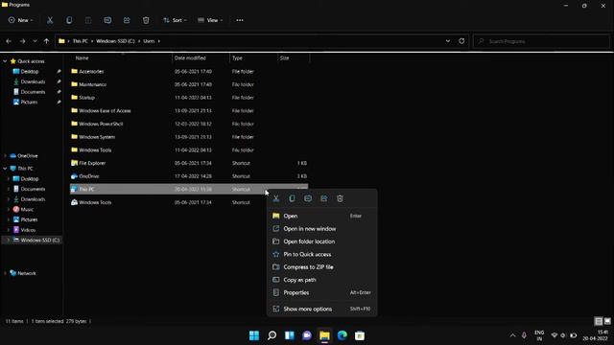Image resolution: width=614 pixels, height=345 pixels.
Task: Click the Cut icon in the context menu
Action: tap(276, 198)
